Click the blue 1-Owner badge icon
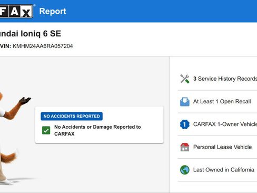The image size is (257, 193). point(185,124)
